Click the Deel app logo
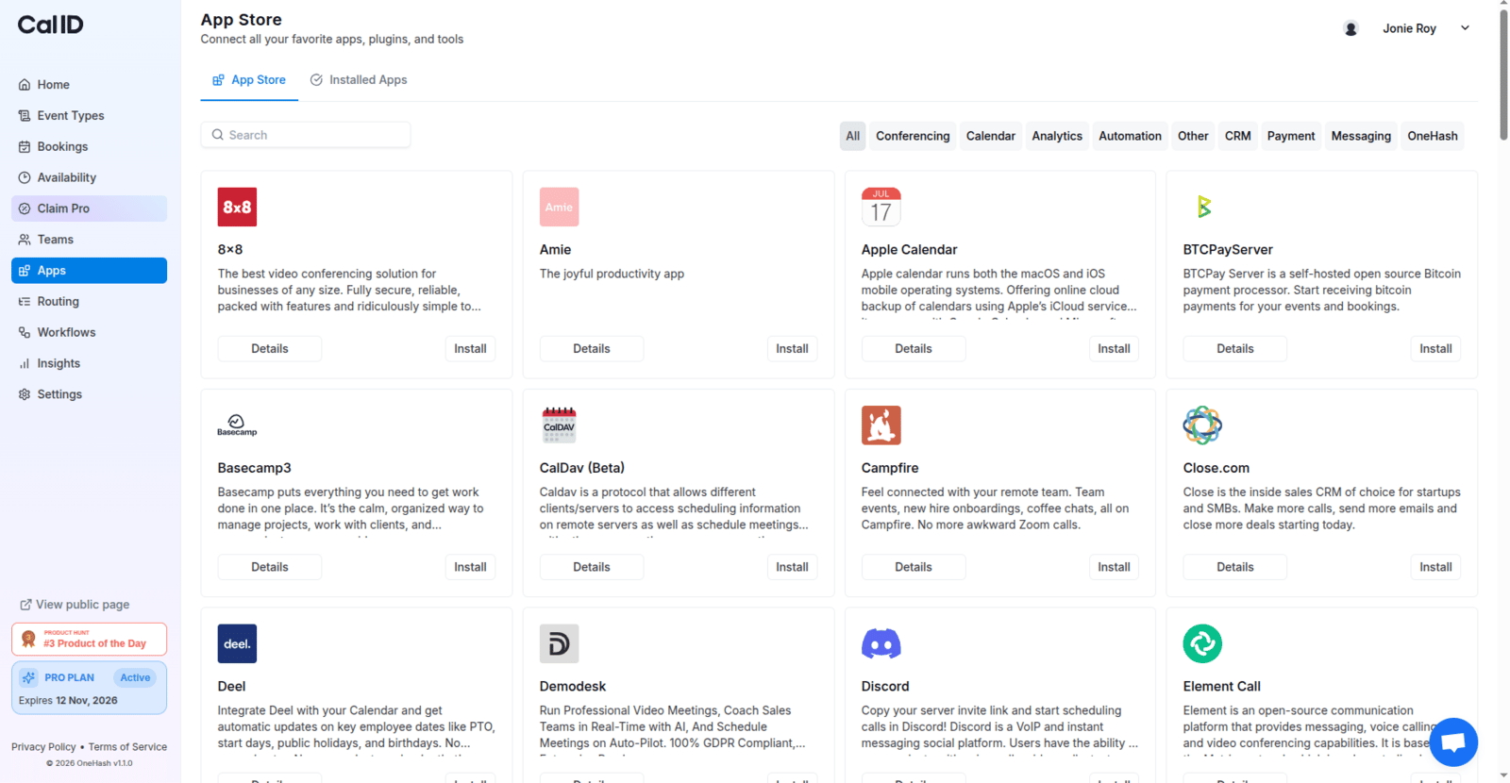 pyautogui.click(x=237, y=643)
